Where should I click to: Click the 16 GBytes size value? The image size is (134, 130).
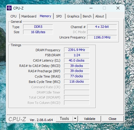coord(38,32)
